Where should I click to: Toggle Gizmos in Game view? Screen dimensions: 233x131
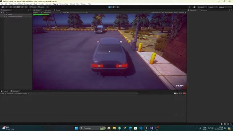click(x=181, y=12)
